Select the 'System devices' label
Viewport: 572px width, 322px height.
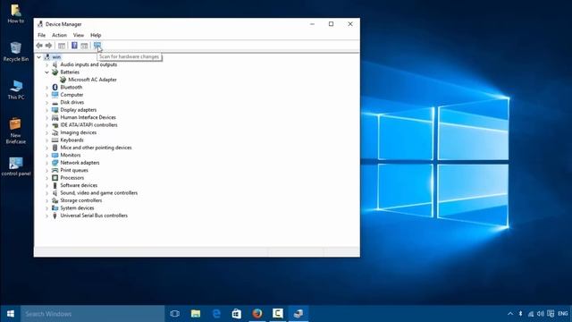[77, 208]
